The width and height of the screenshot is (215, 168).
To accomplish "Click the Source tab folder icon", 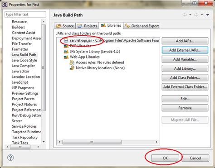I will pyautogui.click(x=59, y=26).
